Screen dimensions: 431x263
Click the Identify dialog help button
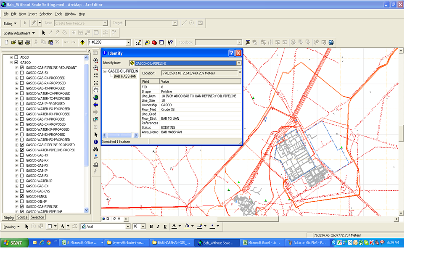[231, 53]
